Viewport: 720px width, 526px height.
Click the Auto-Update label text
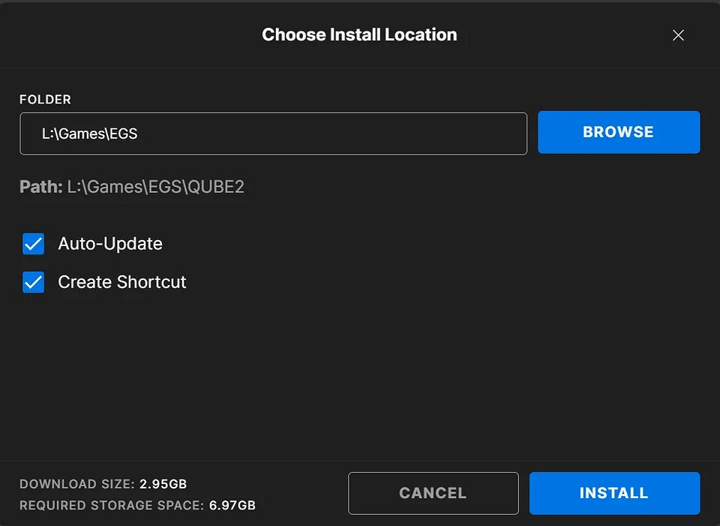(110, 244)
